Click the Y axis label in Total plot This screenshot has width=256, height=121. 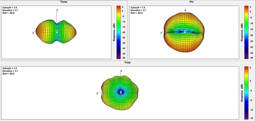[x=121, y=71]
